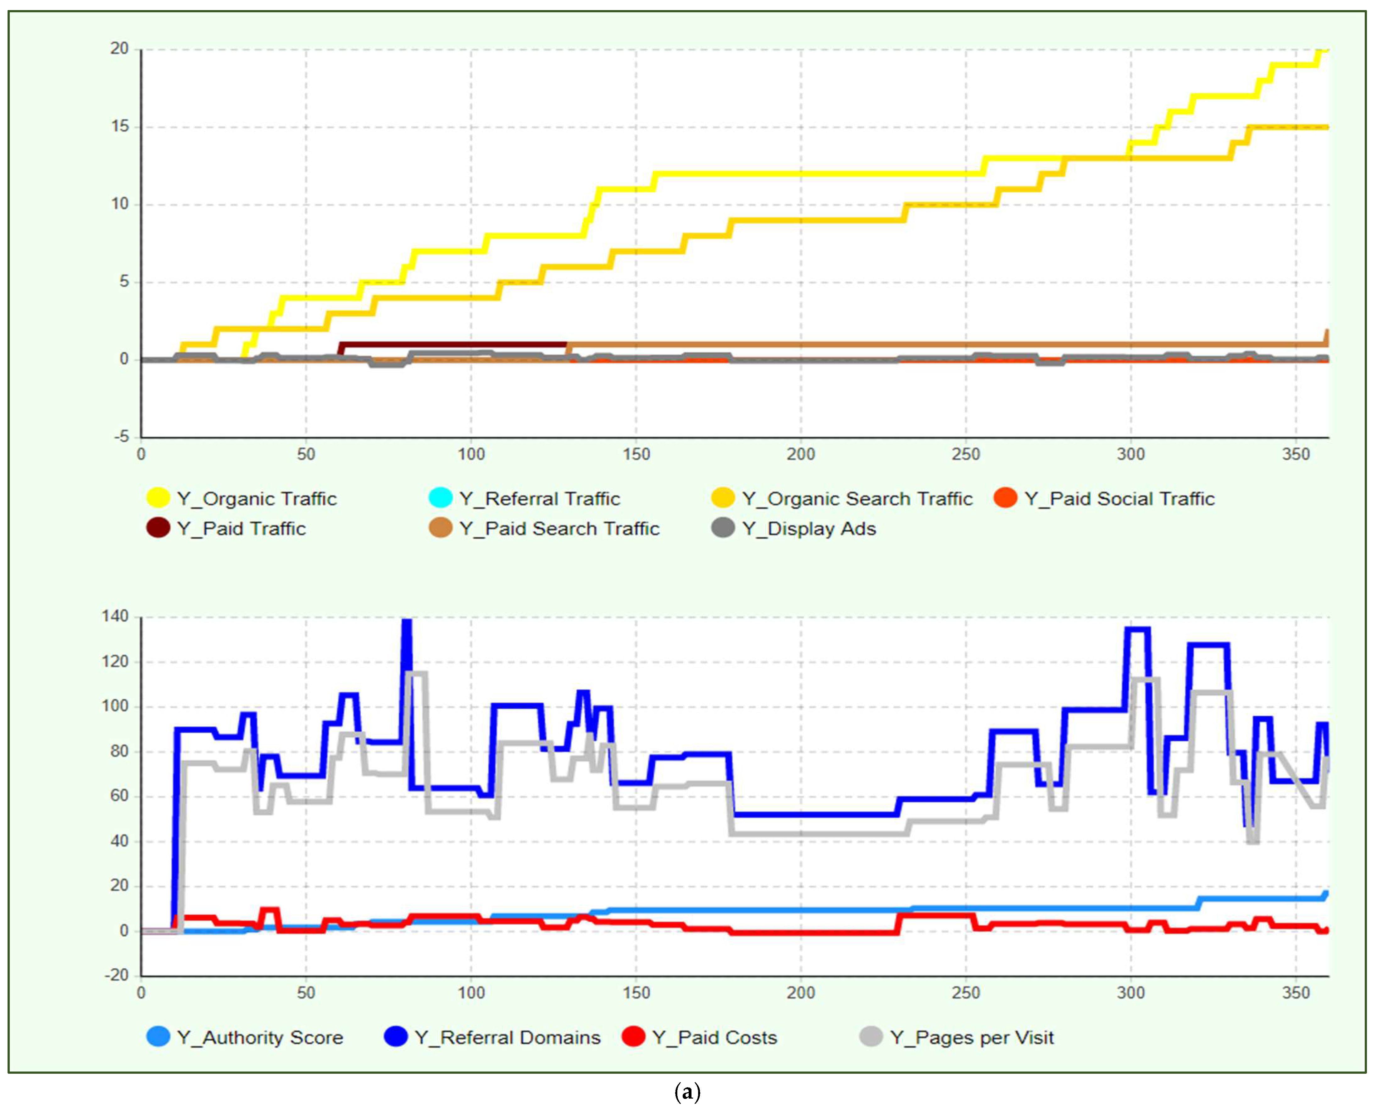Screen dimensions: 1377x1108
Task: Click the Y_Display Ads legend text
Action: point(809,529)
